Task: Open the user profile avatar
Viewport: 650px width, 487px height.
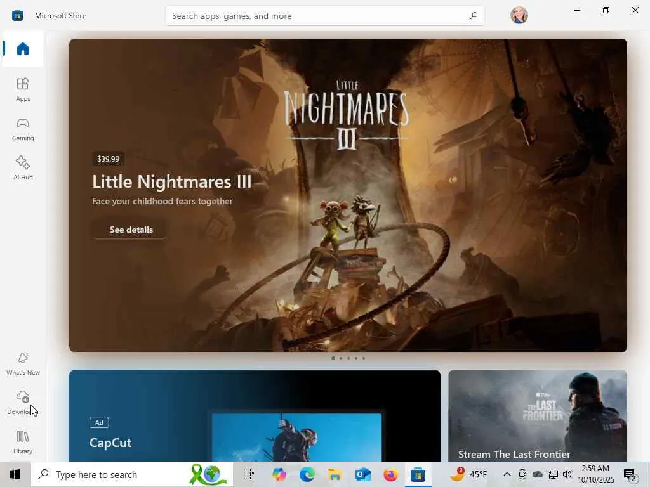Action: tap(519, 15)
